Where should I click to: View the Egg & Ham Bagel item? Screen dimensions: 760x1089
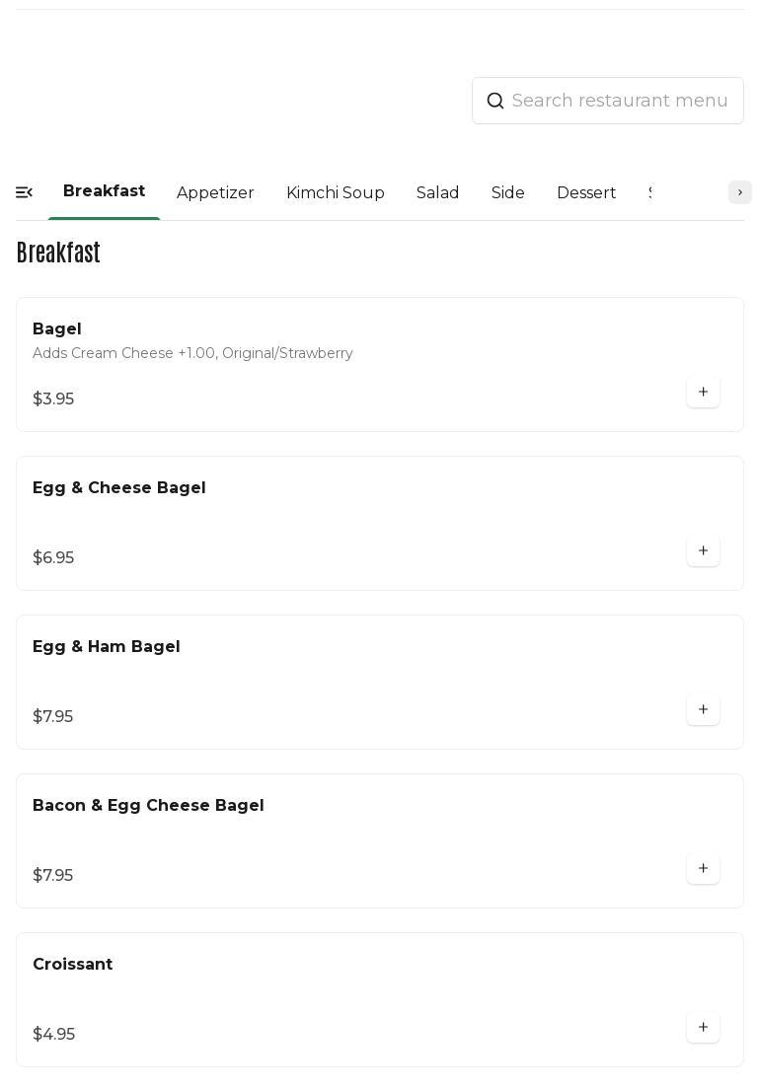(x=107, y=647)
